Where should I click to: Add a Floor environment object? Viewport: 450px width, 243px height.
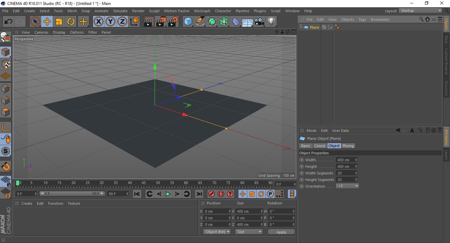(248, 22)
